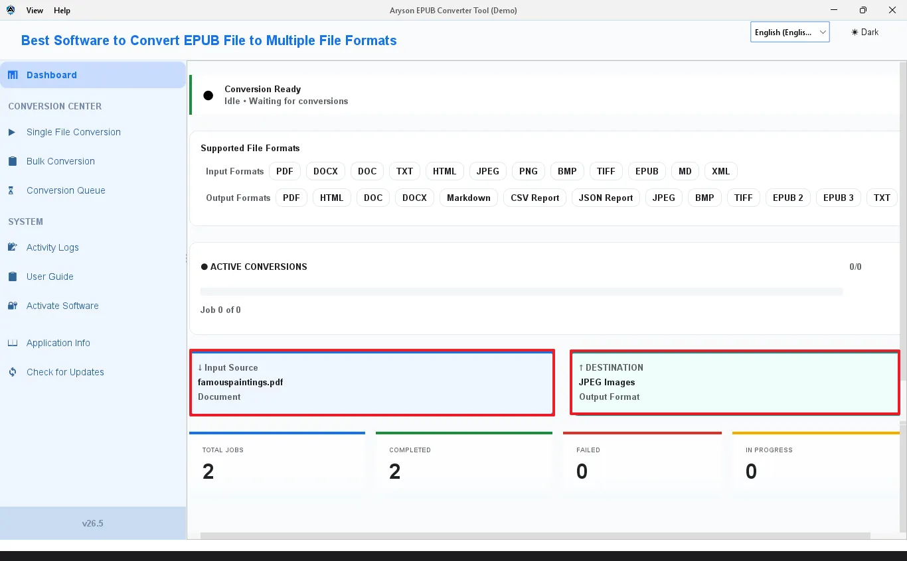Click the Active Conversions progress bar
This screenshot has width=907, height=561.
pos(521,291)
